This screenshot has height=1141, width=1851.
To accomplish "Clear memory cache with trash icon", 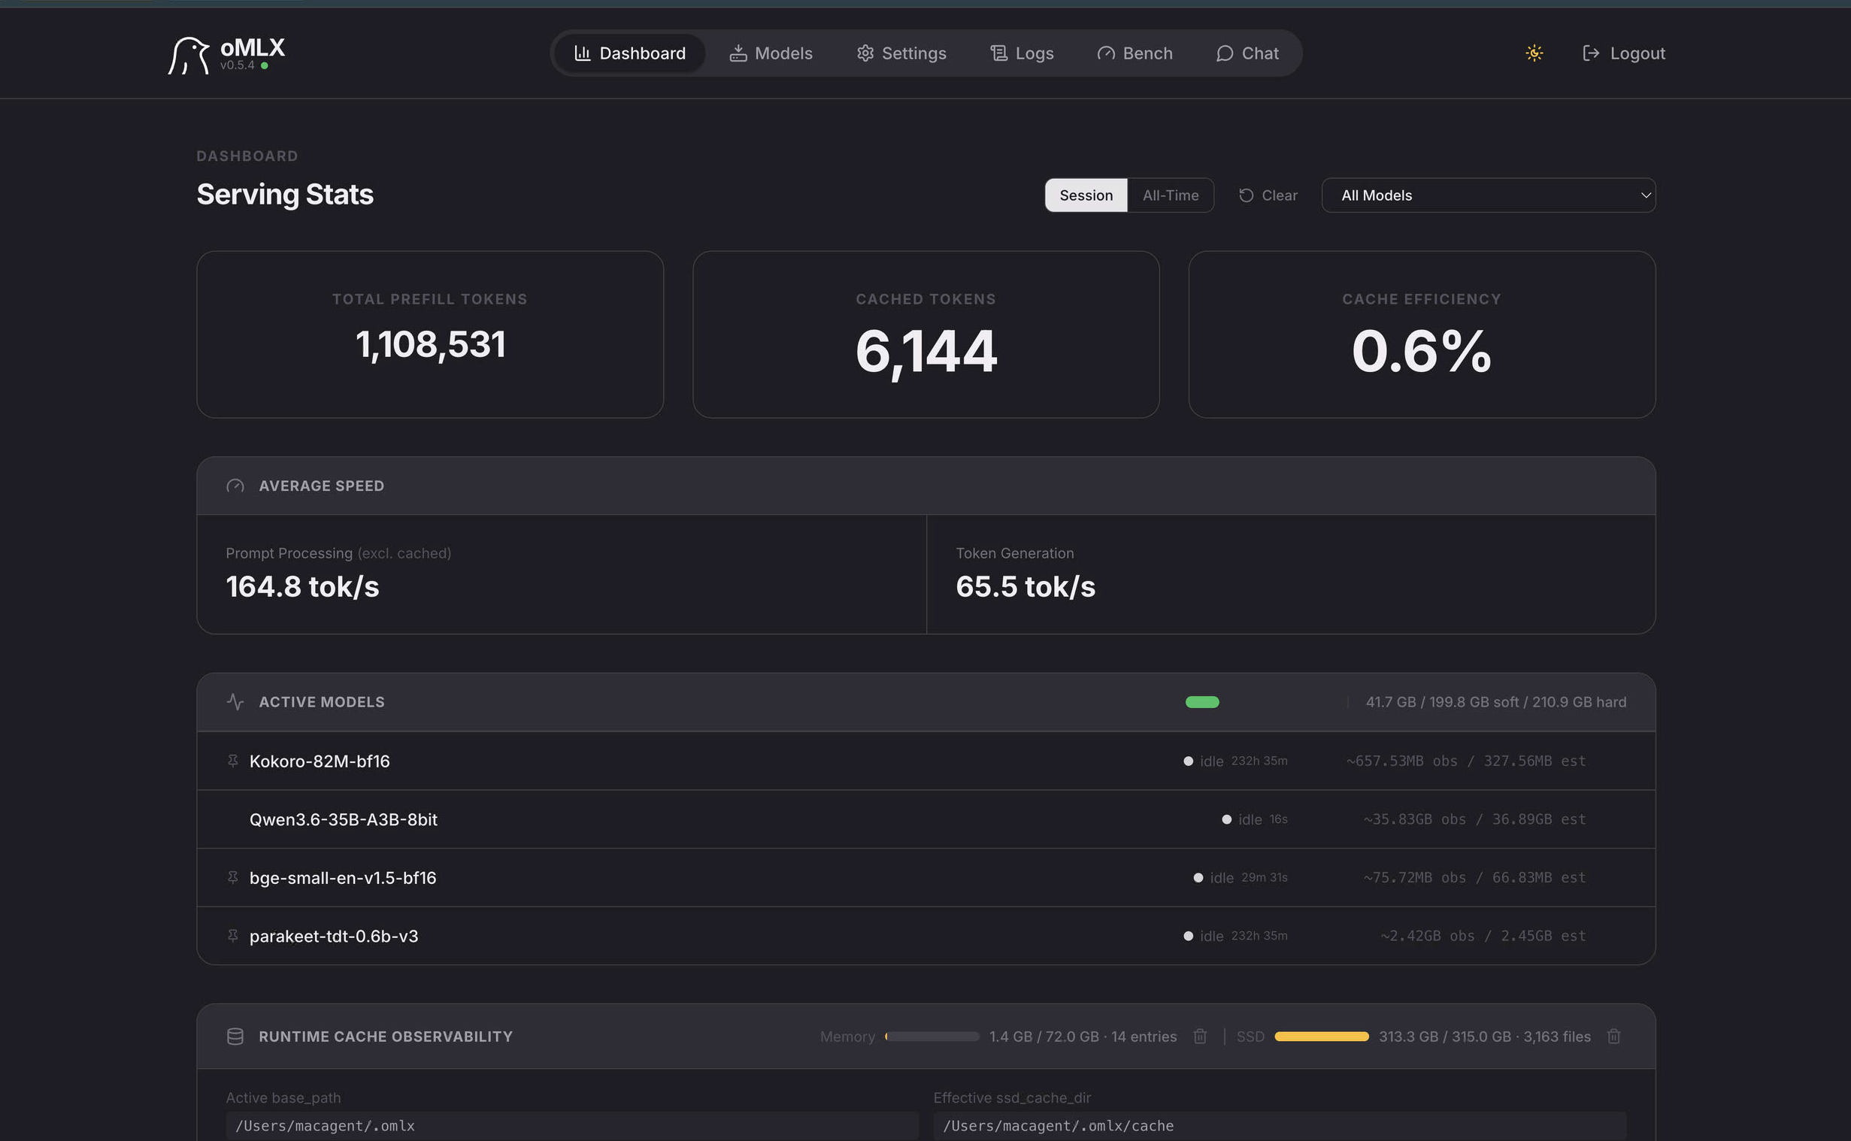I will (x=1200, y=1036).
